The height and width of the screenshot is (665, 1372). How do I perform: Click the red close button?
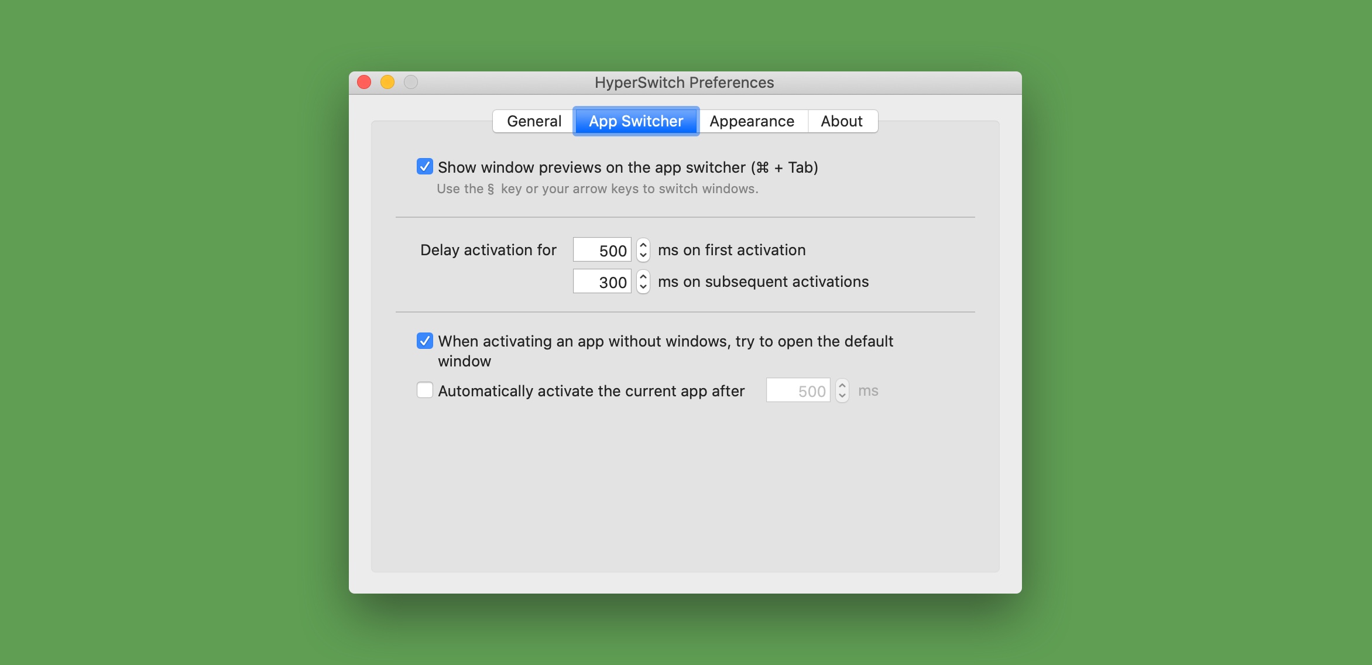click(364, 83)
